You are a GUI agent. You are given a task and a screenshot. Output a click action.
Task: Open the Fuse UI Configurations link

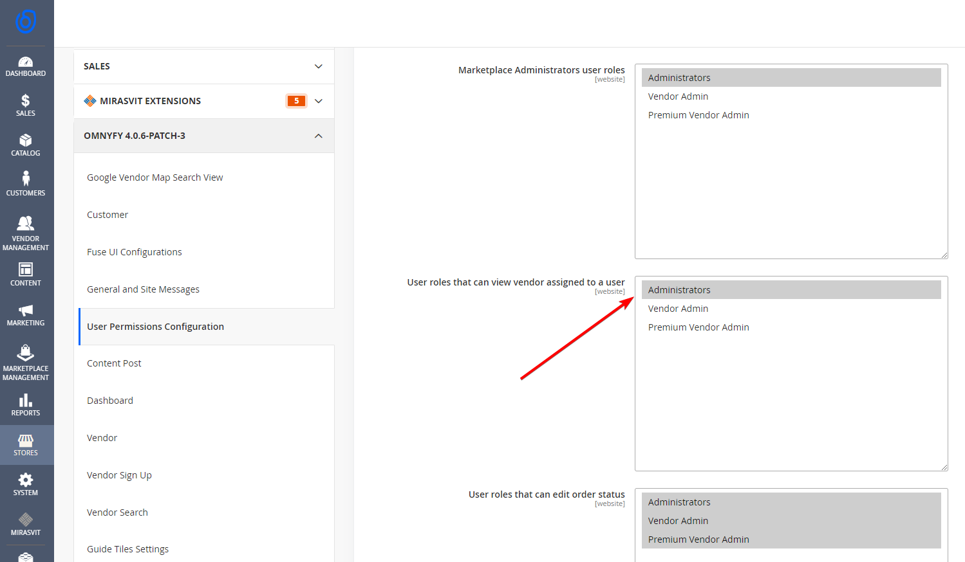tap(134, 252)
